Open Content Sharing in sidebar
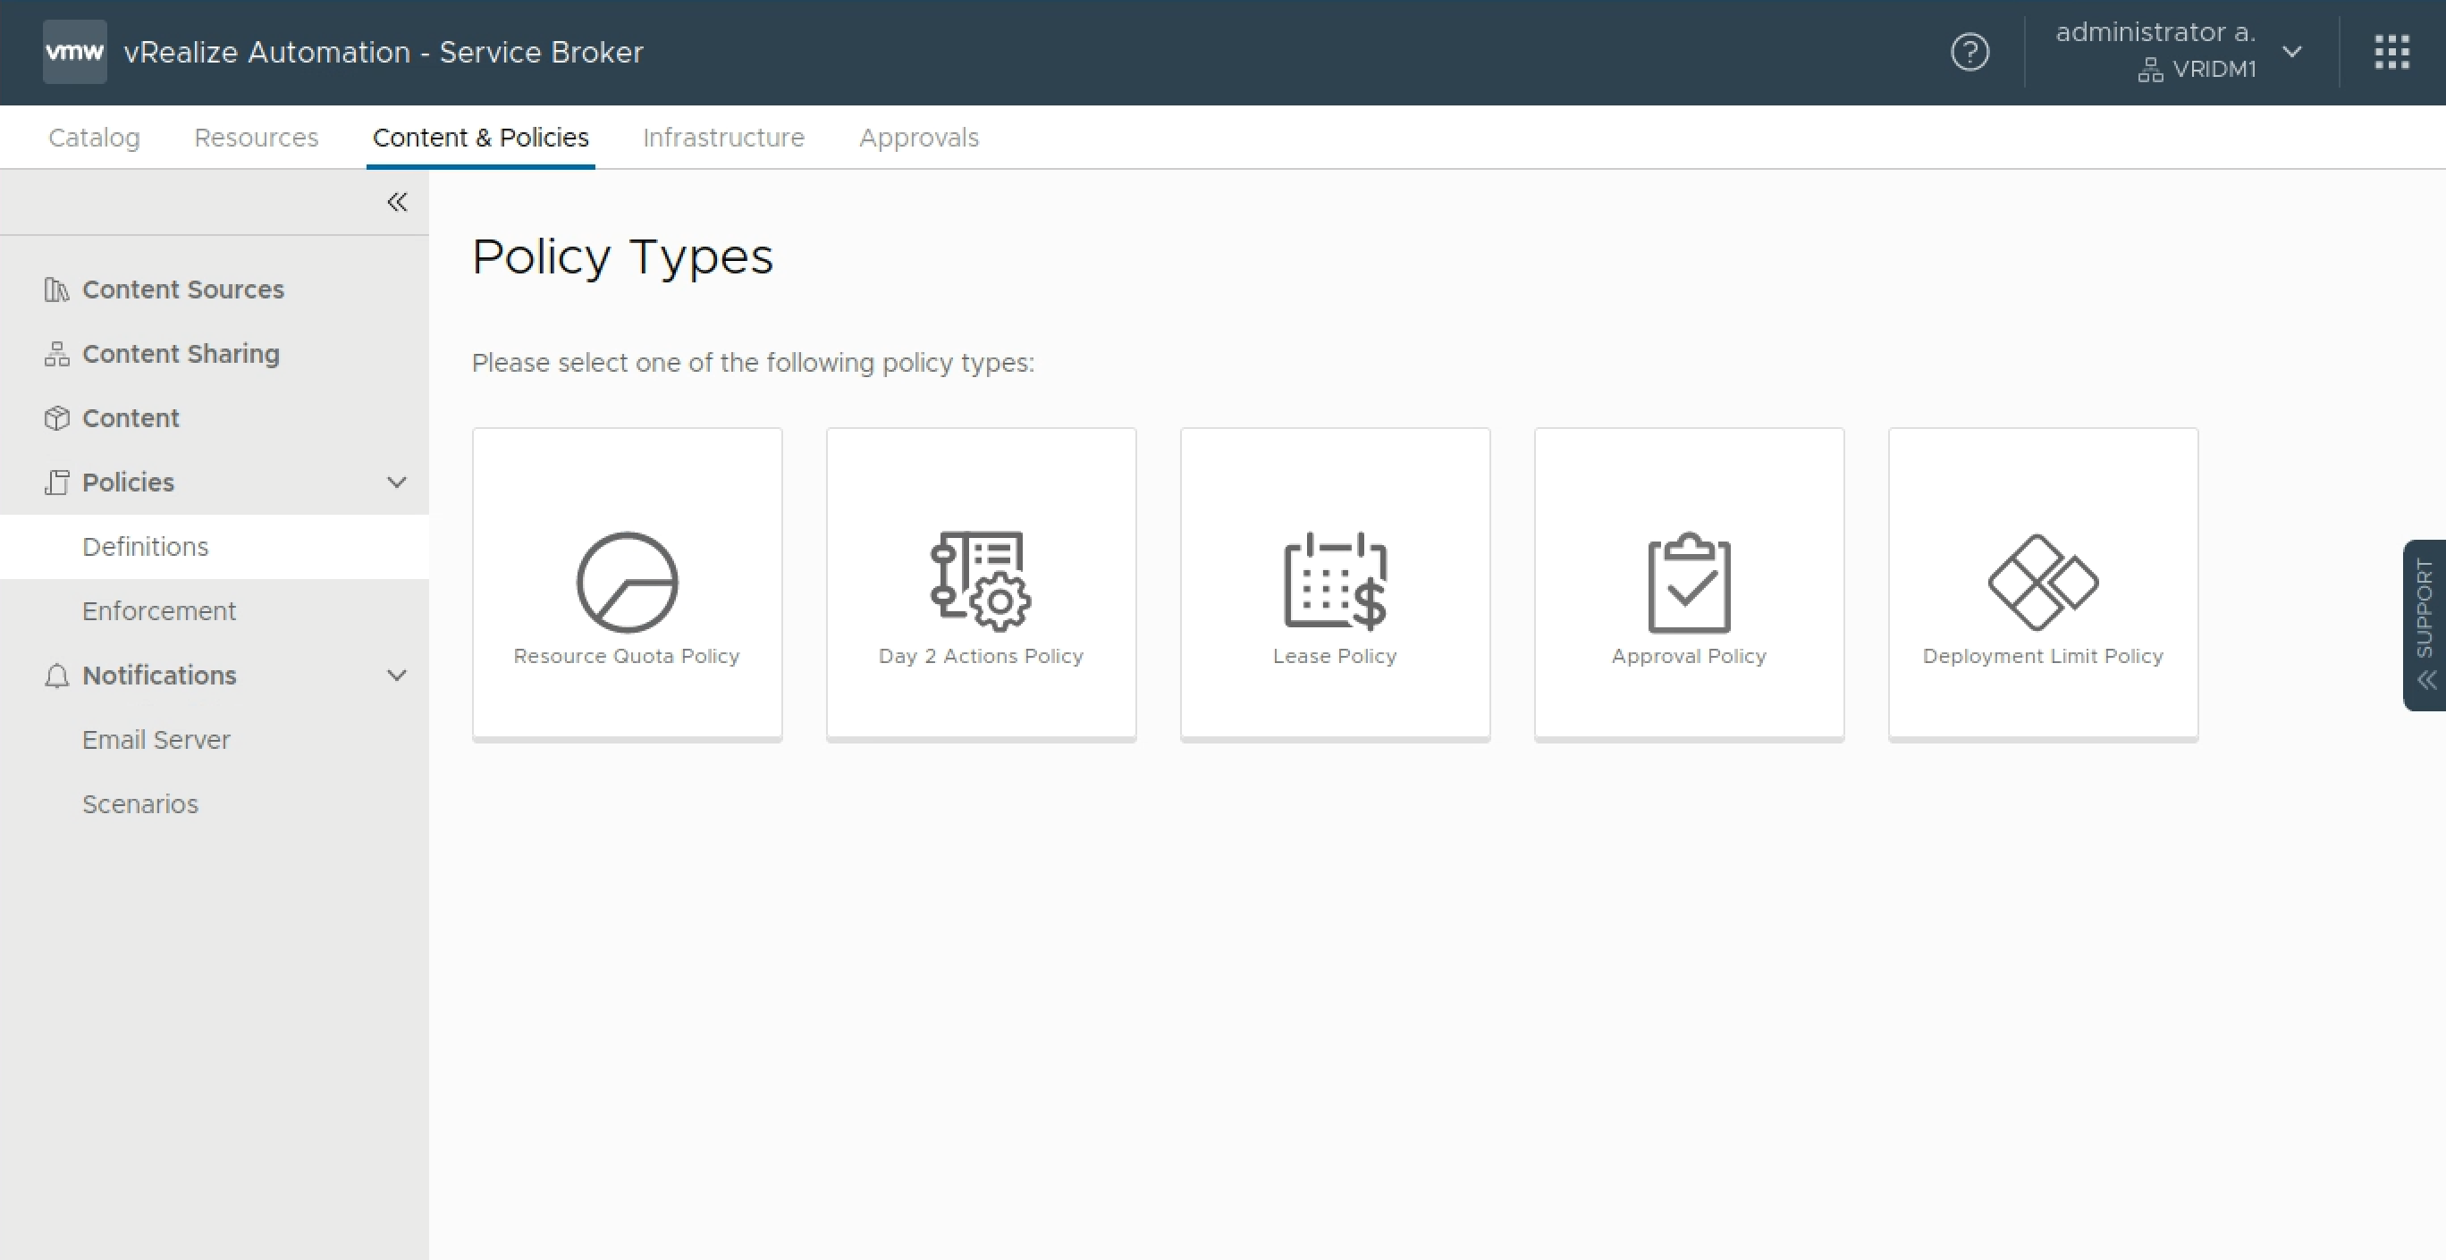Viewport: 2446px width, 1260px height. click(x=181, y=354)
